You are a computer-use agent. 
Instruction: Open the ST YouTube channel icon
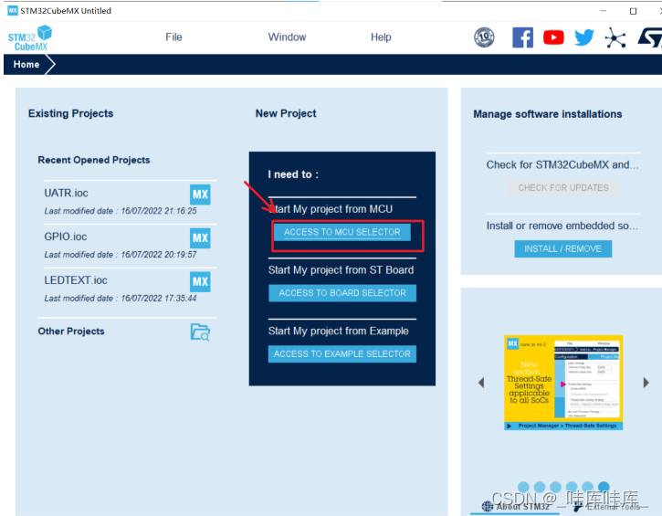pos(553,37)
